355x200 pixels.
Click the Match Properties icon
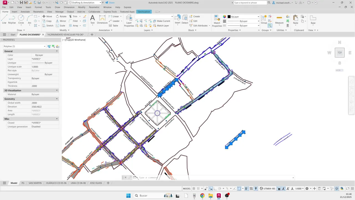(x=217, y=21)
